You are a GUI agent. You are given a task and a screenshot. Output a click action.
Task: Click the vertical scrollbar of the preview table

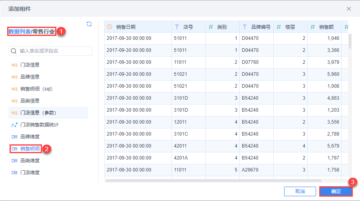350,41
